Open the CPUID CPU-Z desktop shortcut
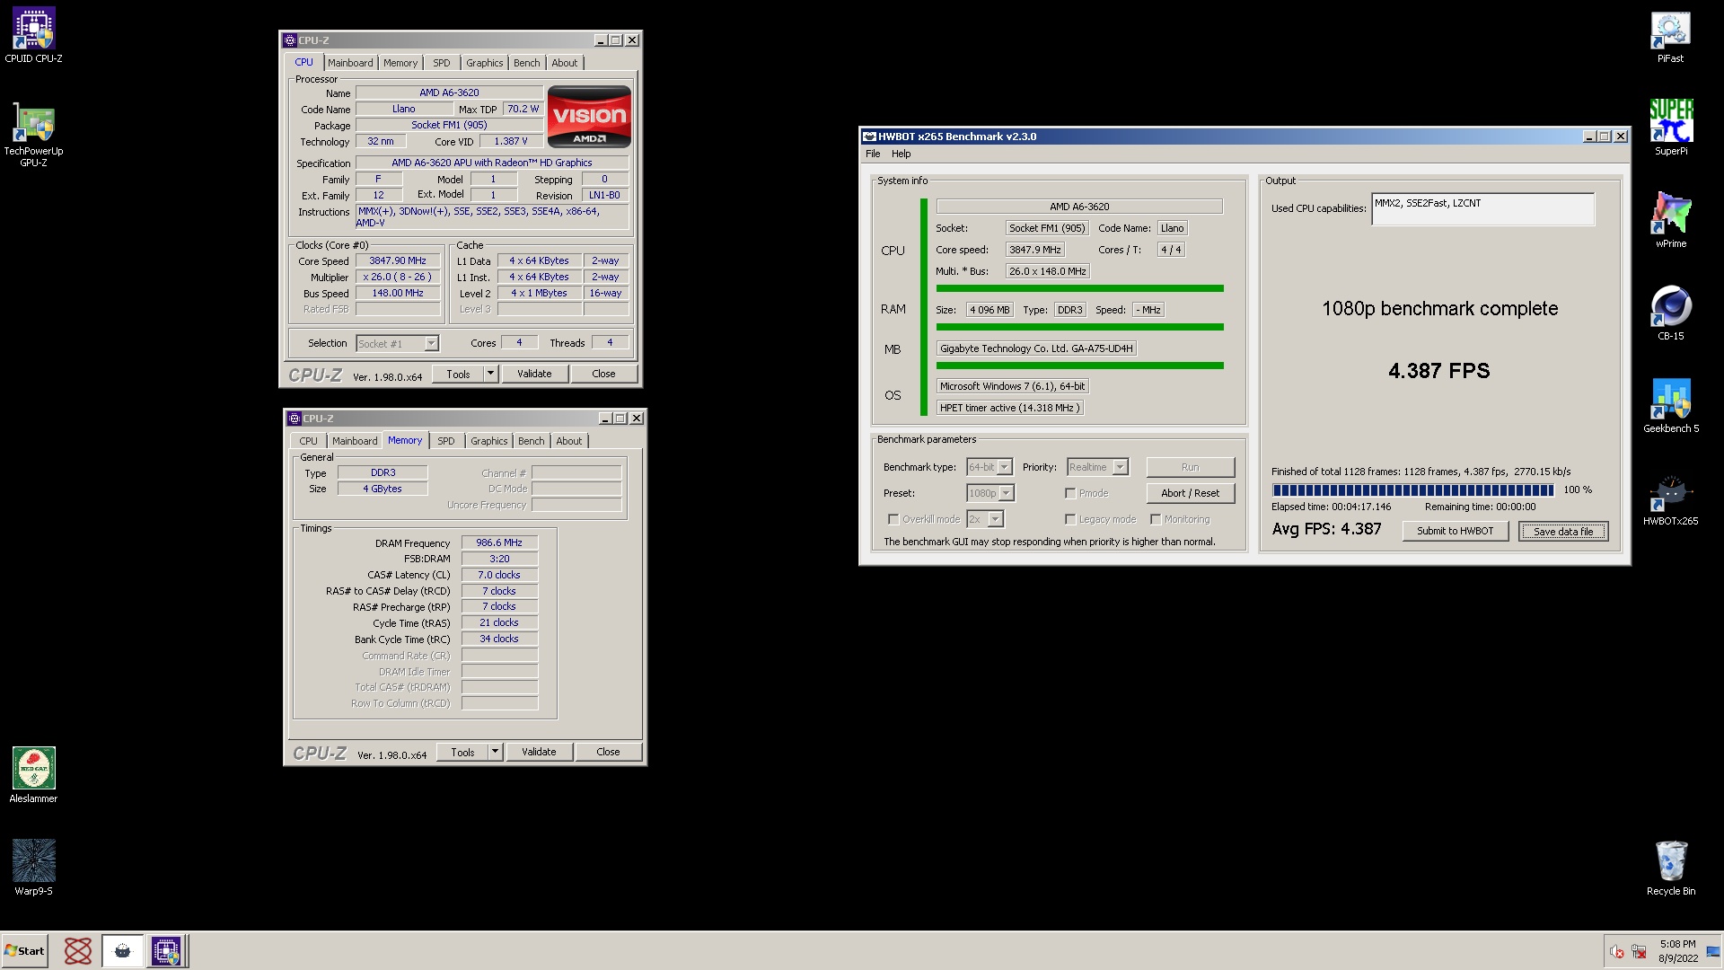1724x970 pixels. [33, 36]
